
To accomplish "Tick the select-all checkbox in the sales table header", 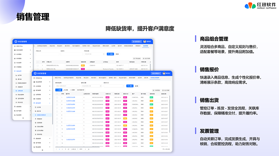I will [57, 94].
